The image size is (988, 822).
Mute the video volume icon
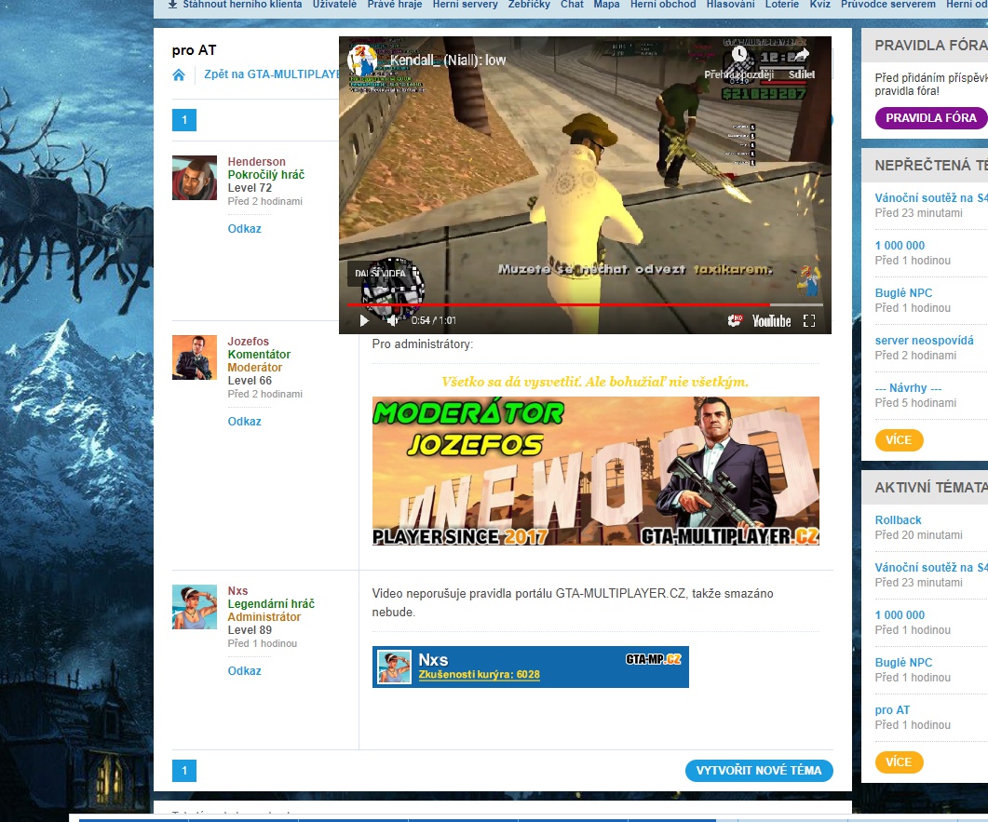[x=393, y=320]
